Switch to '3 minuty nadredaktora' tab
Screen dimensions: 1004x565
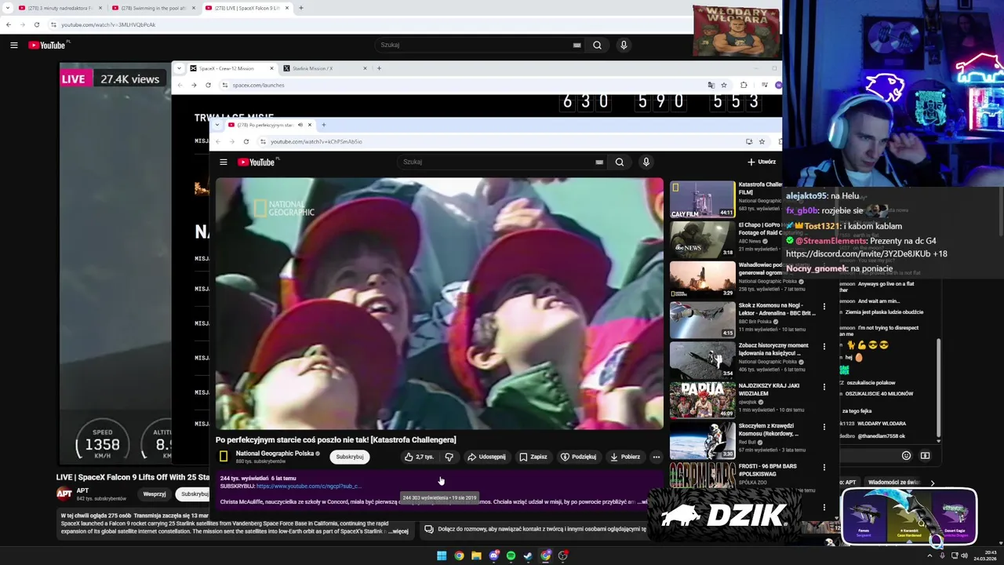tap(60, 8)
